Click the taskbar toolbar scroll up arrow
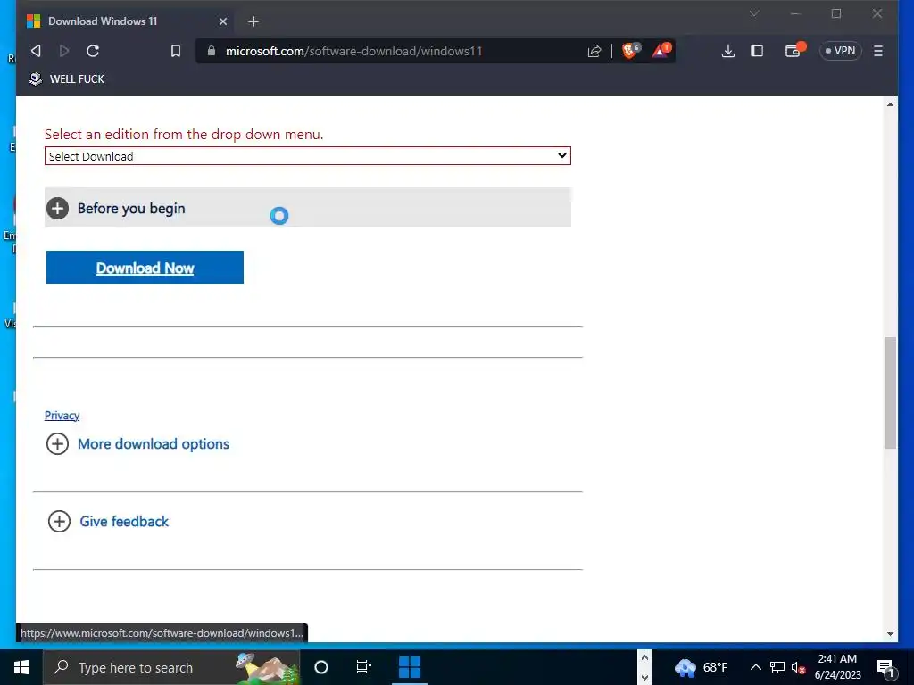The height and width of the screenshot is (685, 914). (644, 658)
